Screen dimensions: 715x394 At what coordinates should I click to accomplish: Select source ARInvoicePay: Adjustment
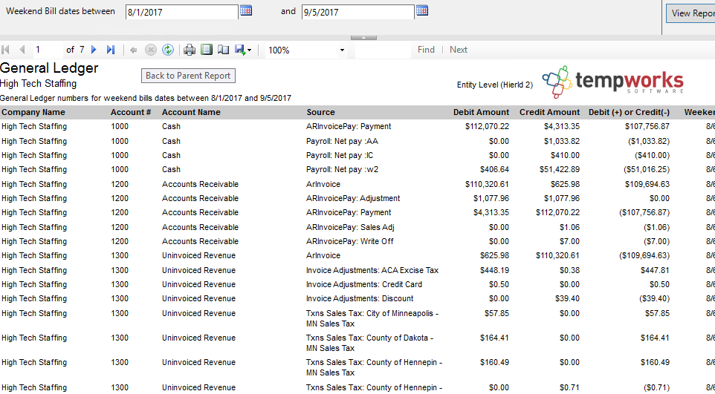click(x=353, y=198)
